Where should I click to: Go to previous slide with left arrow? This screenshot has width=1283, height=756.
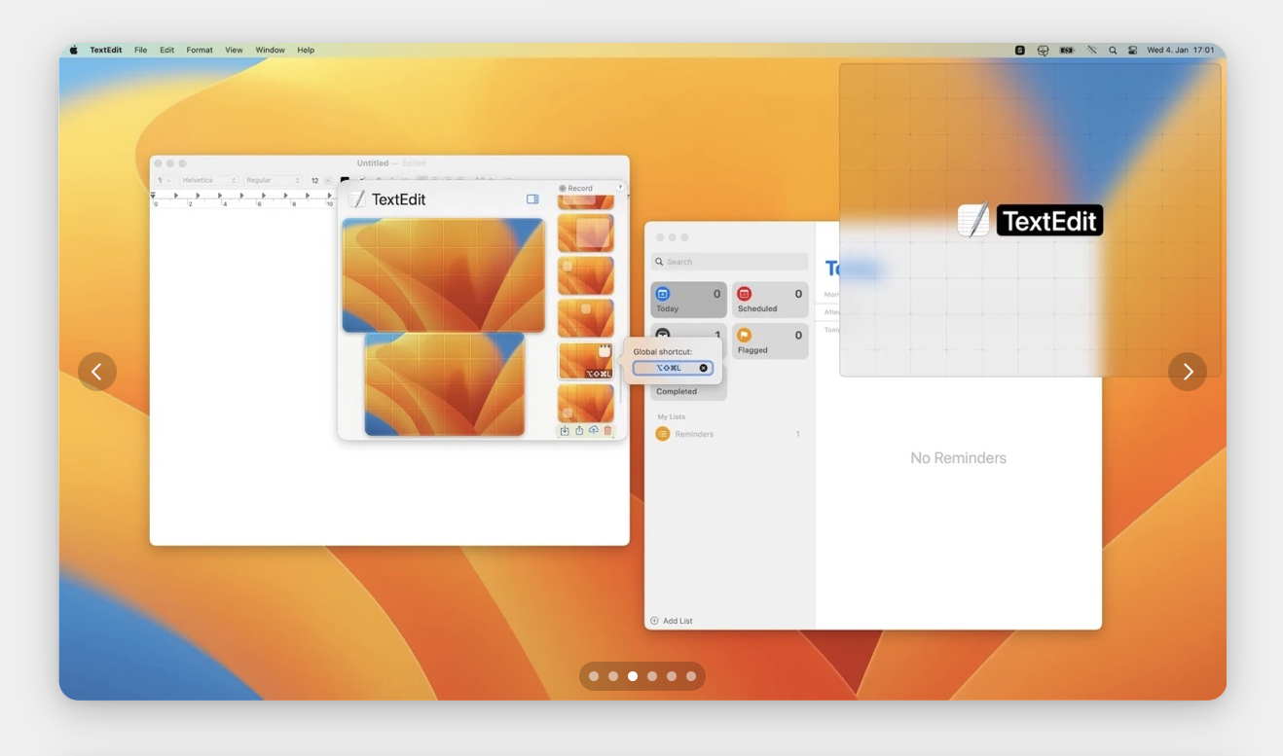pos(97,372)
